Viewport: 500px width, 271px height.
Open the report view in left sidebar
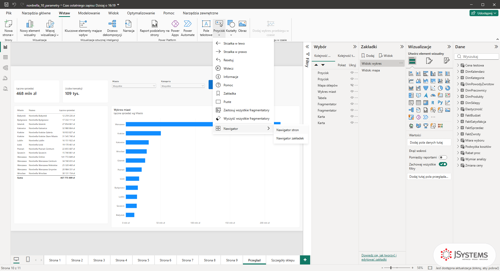5,47
